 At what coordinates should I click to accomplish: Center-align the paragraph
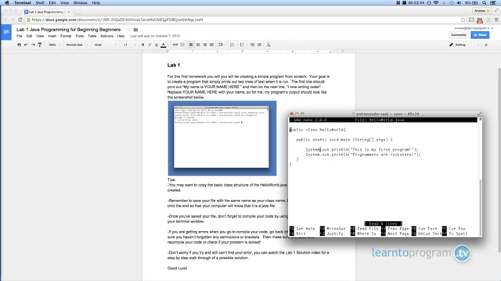[198, 45]
